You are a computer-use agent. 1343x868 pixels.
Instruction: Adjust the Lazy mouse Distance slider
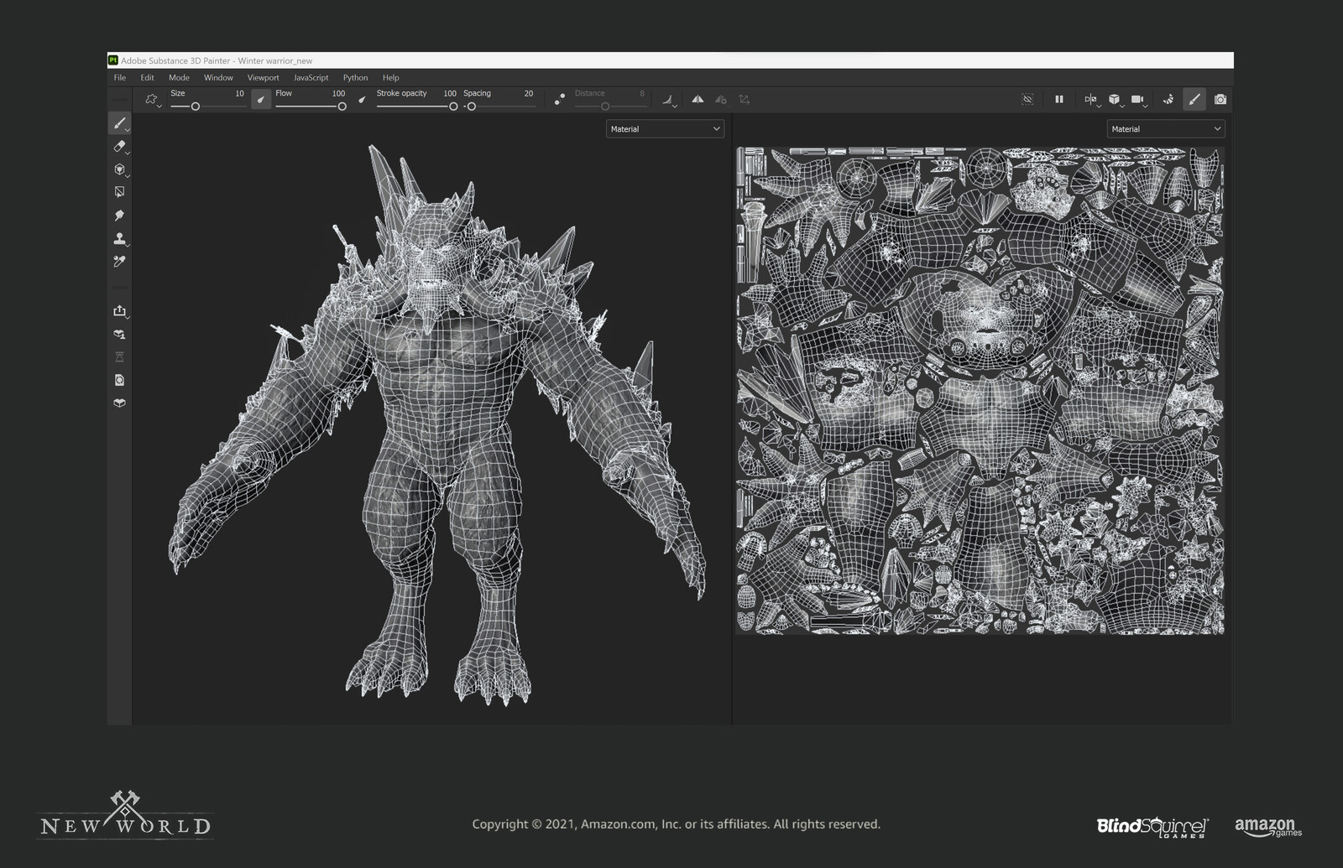pyautogui.click(x=610, y=107)
